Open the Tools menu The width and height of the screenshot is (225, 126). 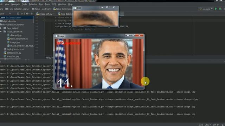pyautogui.click(x=47, y=4)
